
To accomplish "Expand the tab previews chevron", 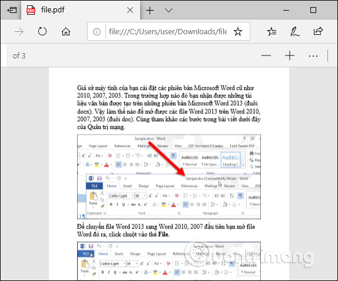I will click(168, 10).
